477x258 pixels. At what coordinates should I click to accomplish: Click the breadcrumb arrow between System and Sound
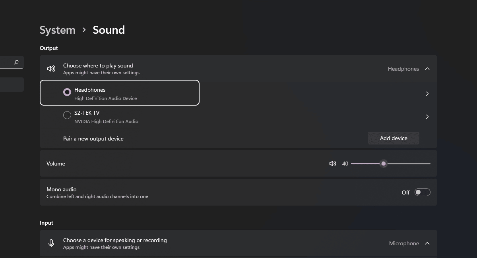(x=84, y=30)
